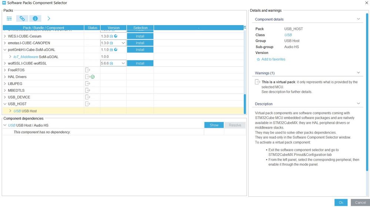Toggle the info details icon
The height and width of the screenshot is (207, 370).
point(35,18)
